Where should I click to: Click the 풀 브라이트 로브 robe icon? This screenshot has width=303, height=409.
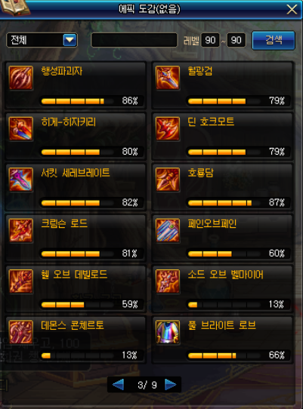click(x=168, y=332)
